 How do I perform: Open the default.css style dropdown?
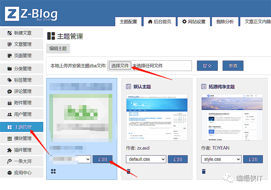(146, 159)
